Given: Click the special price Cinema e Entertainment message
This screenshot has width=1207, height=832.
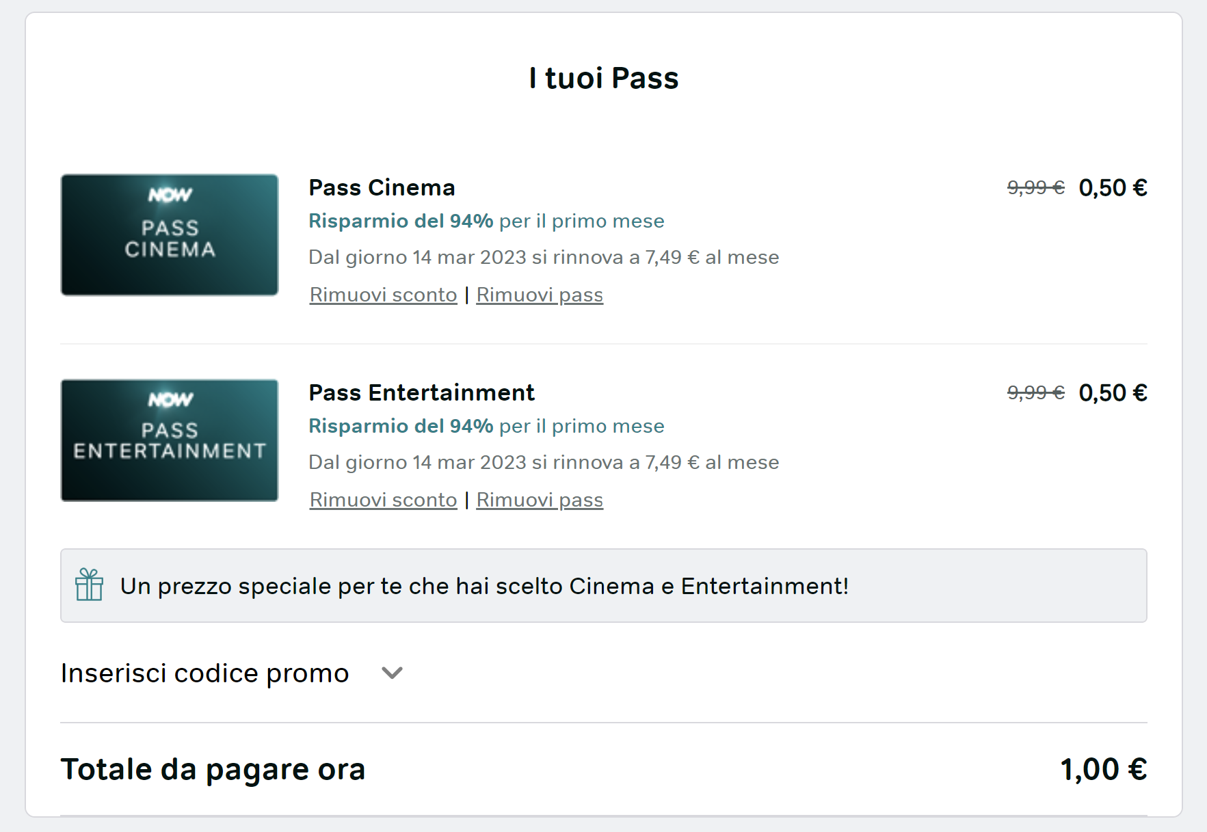Looking at the screenshot, I should (x=484, y=586).
